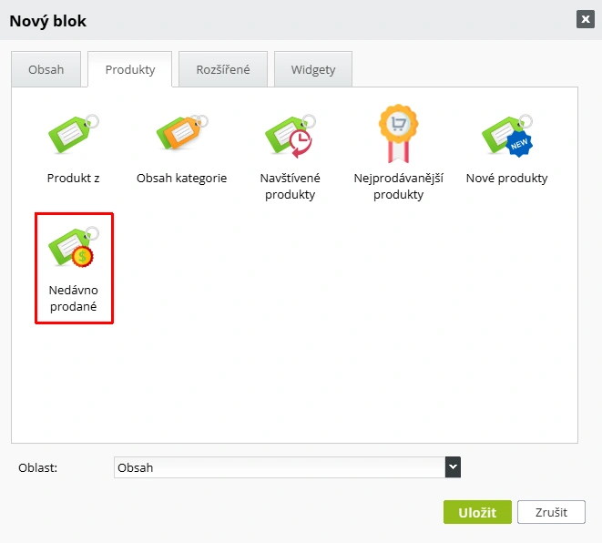602x543 pixels.
Task: Click the 'Obsah kategorie' text label
Action: pos(181,179)
